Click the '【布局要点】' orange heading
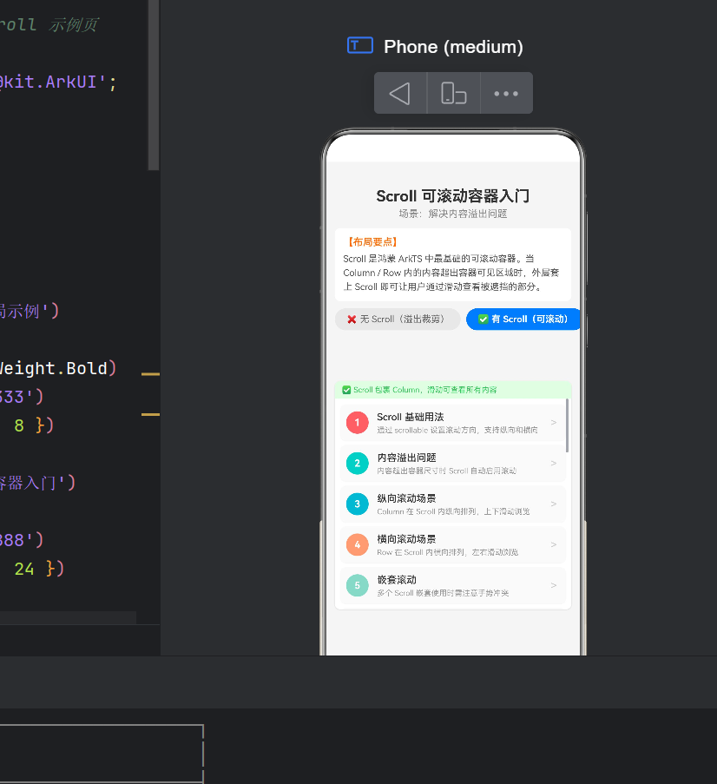The image size is (717, 784). tap(372, 242)
